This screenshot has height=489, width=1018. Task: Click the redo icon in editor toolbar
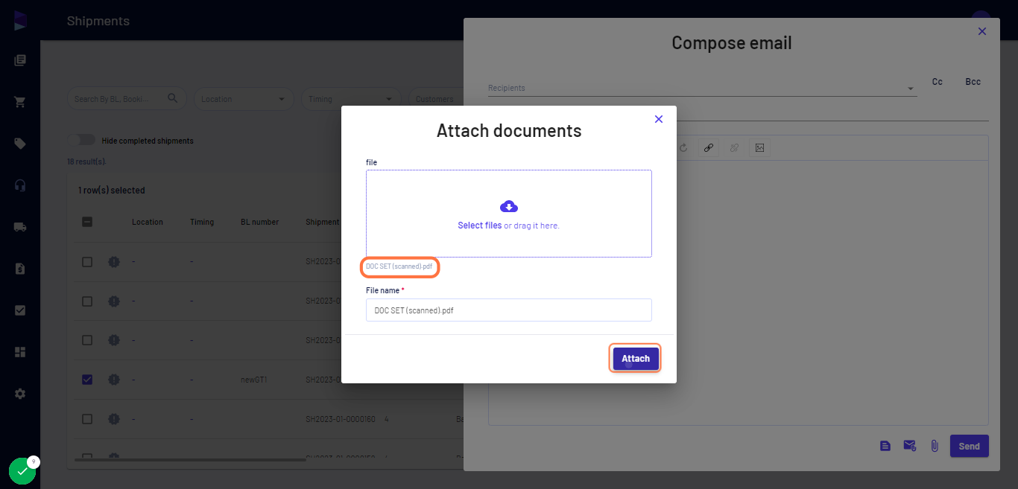[683, 148]
